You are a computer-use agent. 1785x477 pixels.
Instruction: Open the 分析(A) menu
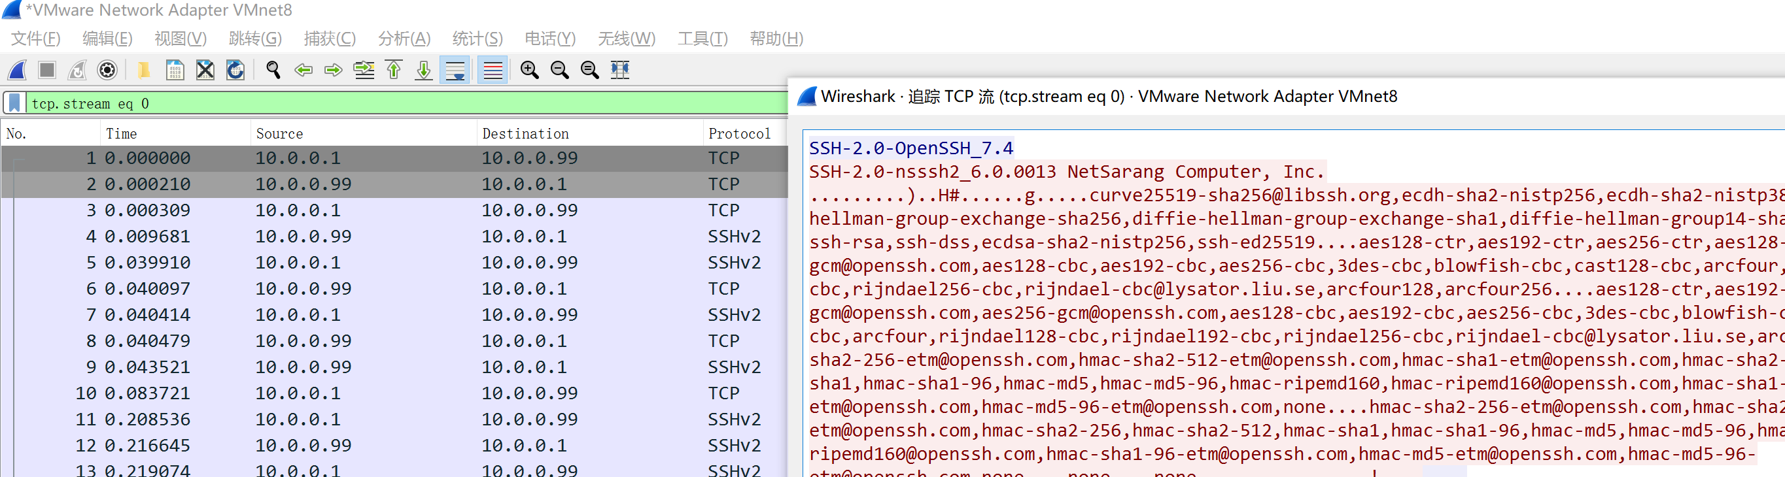coord(405,39)
